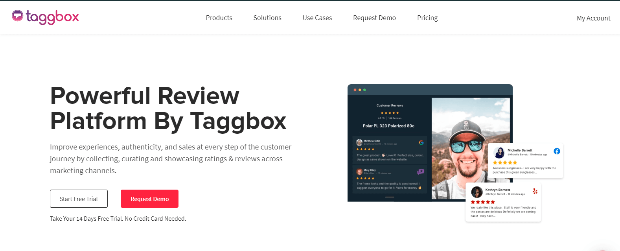This screenshot has height=251, width=620.
Task: Click the 'Improve experiences, authenticity' paragraph
Action: (x=171, y=159)
